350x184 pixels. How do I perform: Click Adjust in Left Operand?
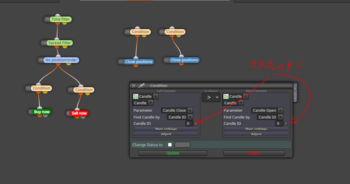pos(166,134)
